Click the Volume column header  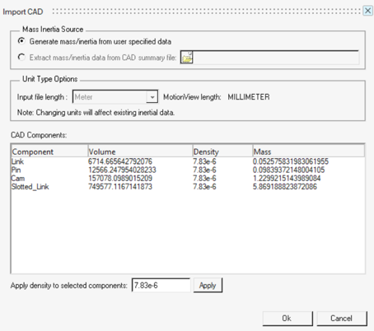click(140, 152)
